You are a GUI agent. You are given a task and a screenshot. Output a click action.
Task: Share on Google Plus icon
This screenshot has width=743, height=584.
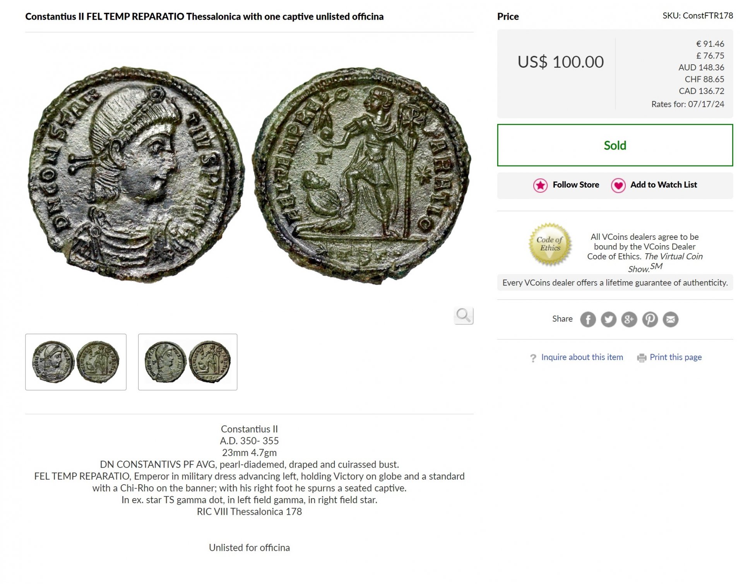pyautogui.click(x=629, y=319)
